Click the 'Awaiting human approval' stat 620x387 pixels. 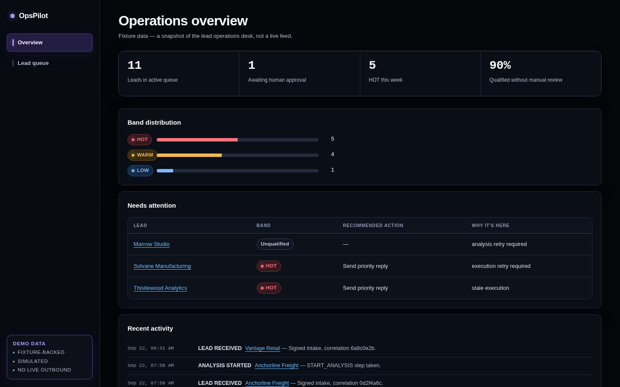(300, 74)
